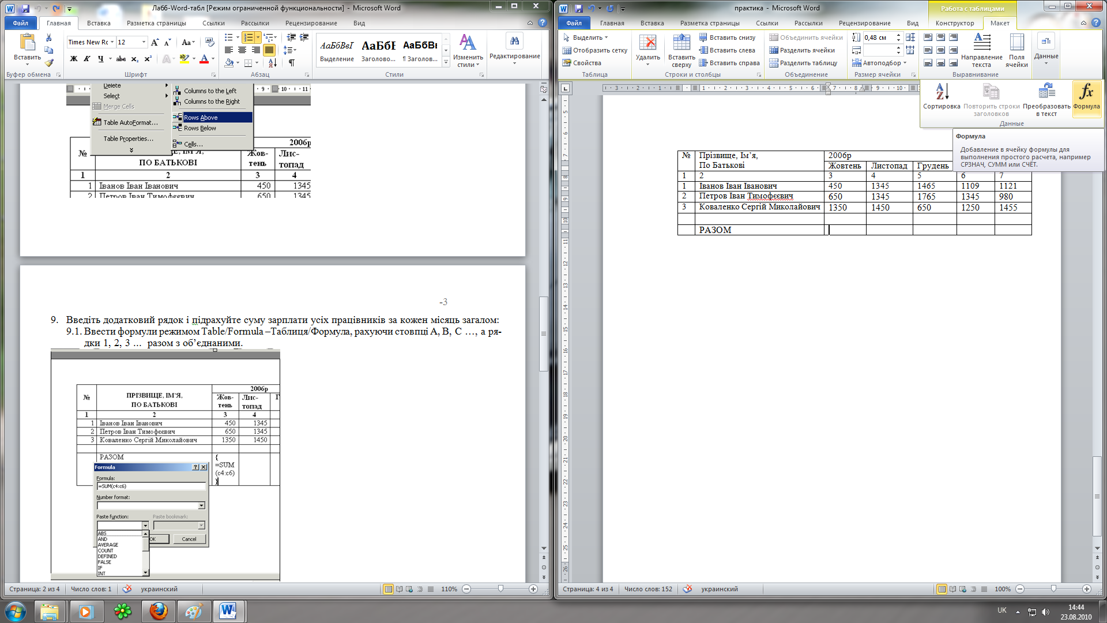Viewport: 1107px width, 623px height.
Task: Click the distribute columns evenly icon
Action: click(910, 50)
